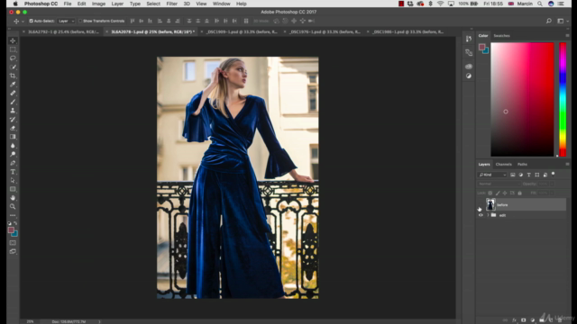Select the Brush tool

(13, 102)
